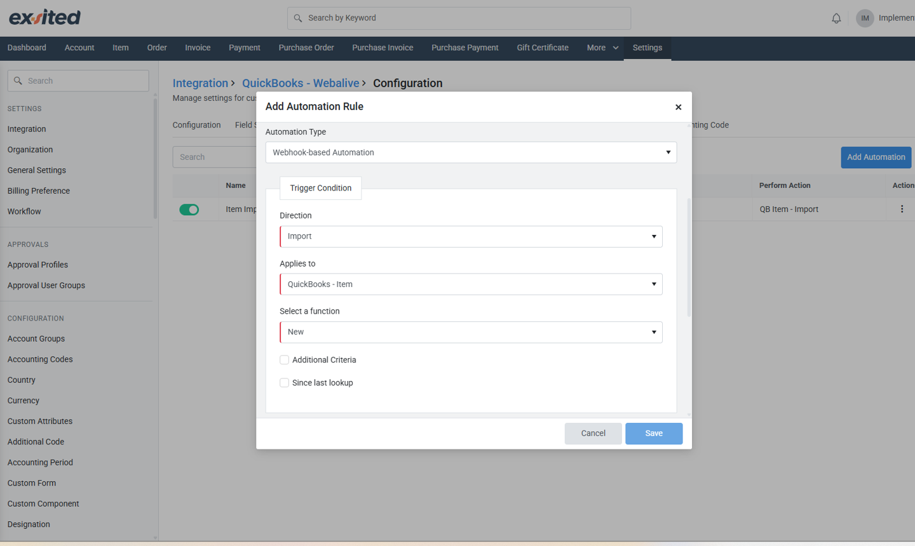Image resolution: width=915 pixels, height=546 pixels.
Task: Open Country in sidebar
Action: [22, 380]
